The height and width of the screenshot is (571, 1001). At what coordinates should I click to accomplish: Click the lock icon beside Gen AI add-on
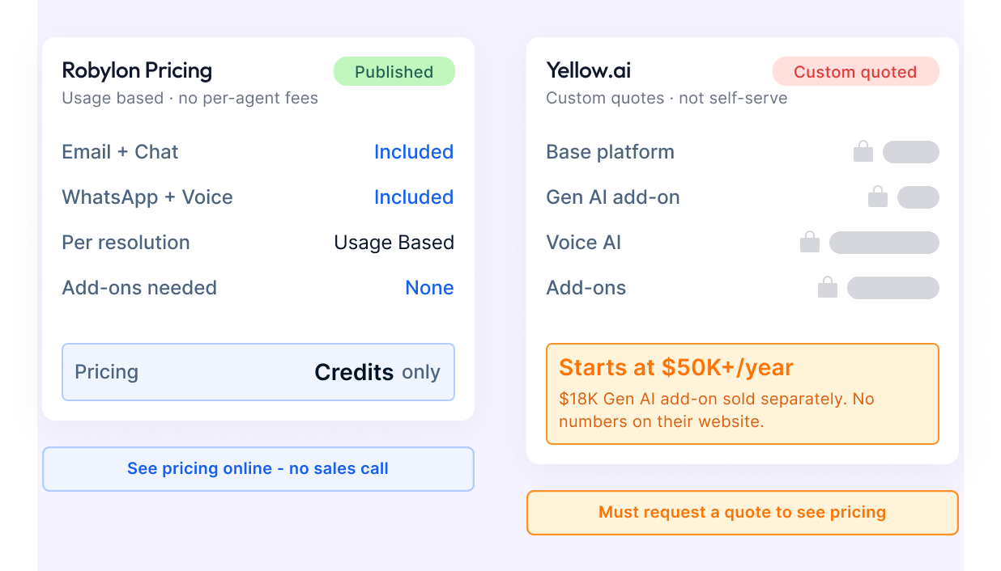coord(878,197)
